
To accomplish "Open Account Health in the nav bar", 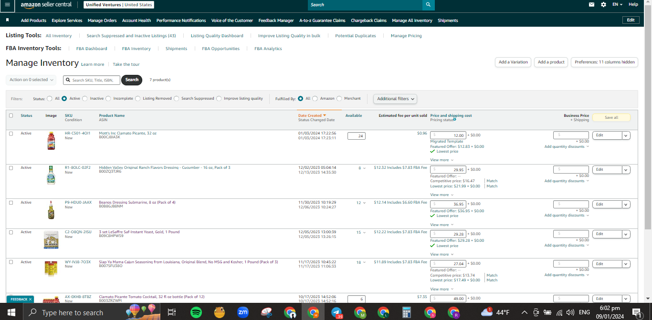I will [137, 21].
